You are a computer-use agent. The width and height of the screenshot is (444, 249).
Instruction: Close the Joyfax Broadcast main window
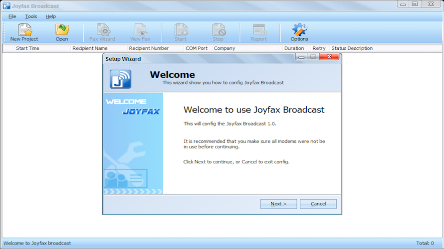click(x=431, y=3)
